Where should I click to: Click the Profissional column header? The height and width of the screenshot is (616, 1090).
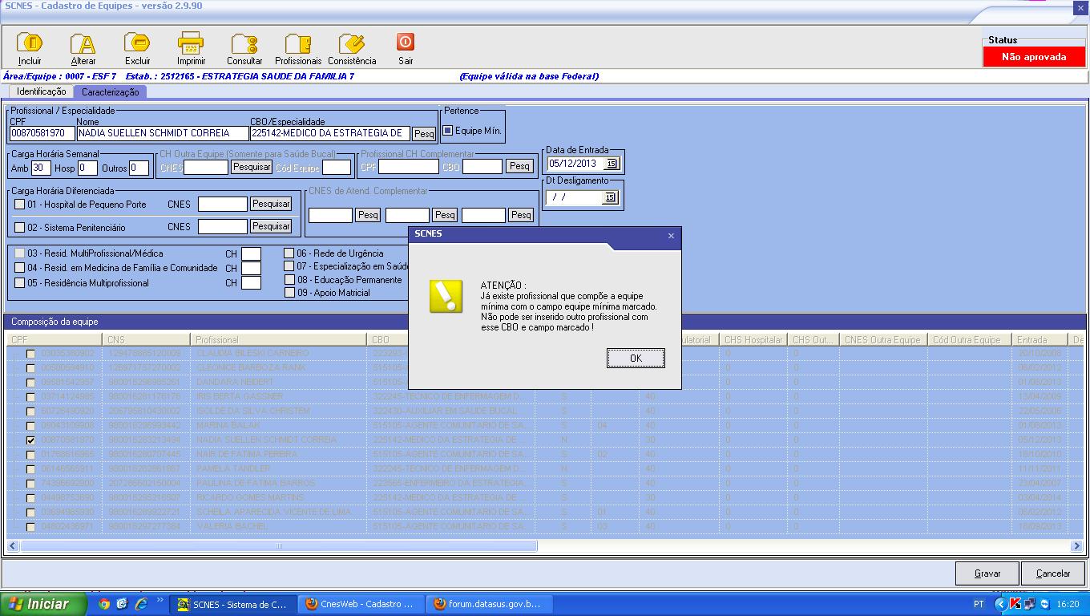279,340
